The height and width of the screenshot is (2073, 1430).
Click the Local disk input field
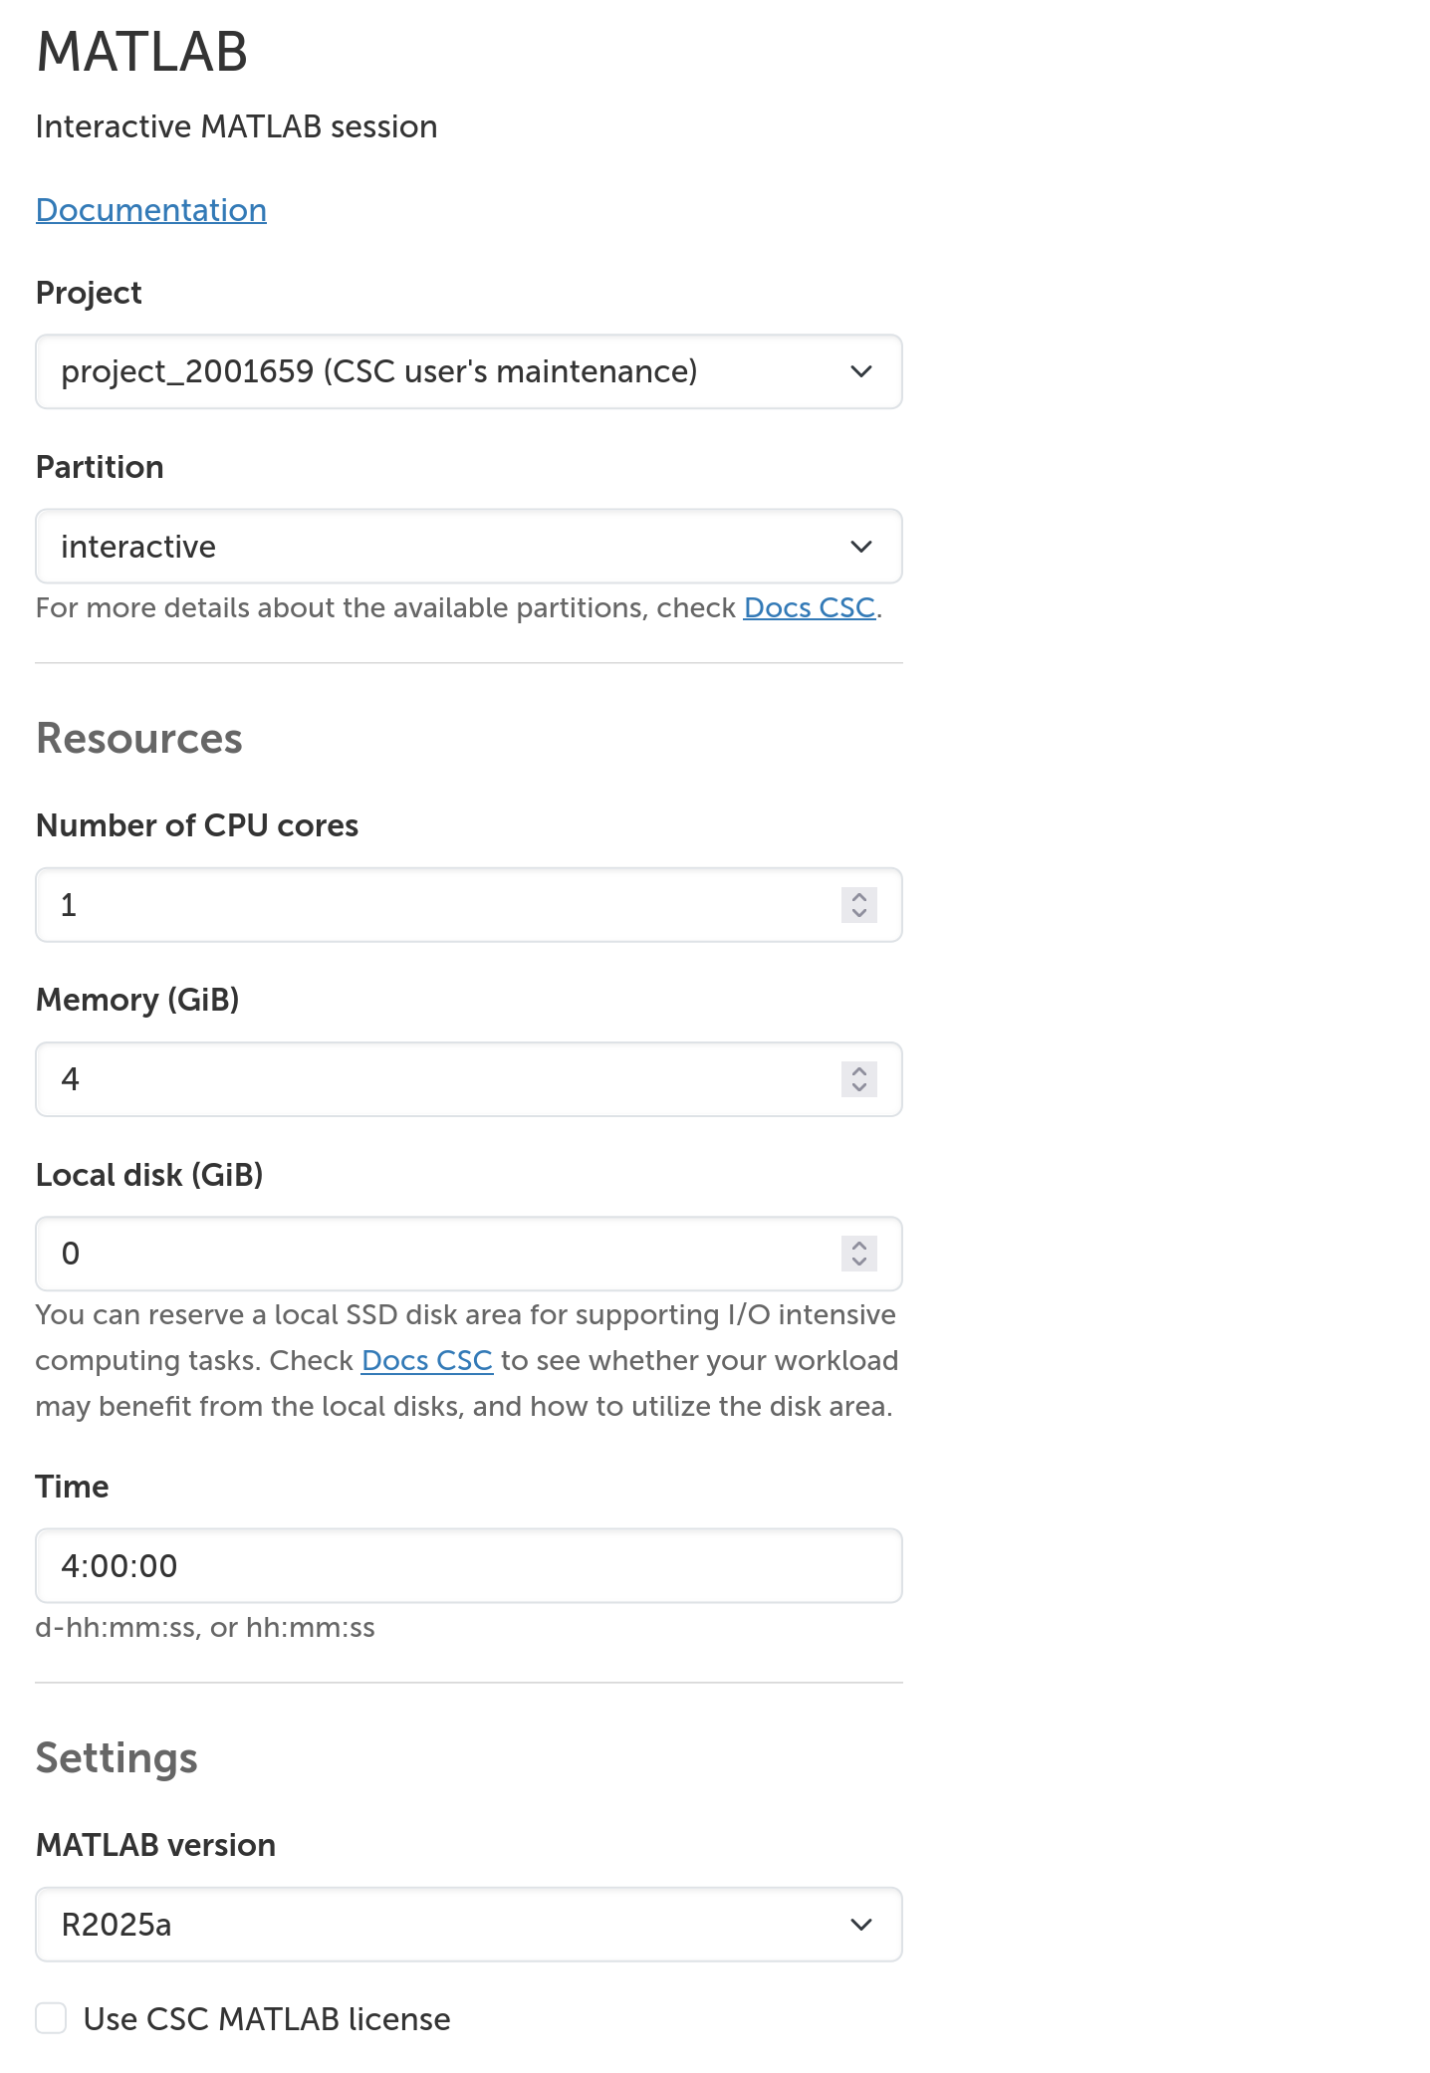coord(438,1254)
